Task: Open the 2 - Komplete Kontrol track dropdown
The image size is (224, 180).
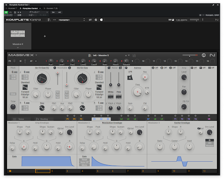Action: (40, 8)
